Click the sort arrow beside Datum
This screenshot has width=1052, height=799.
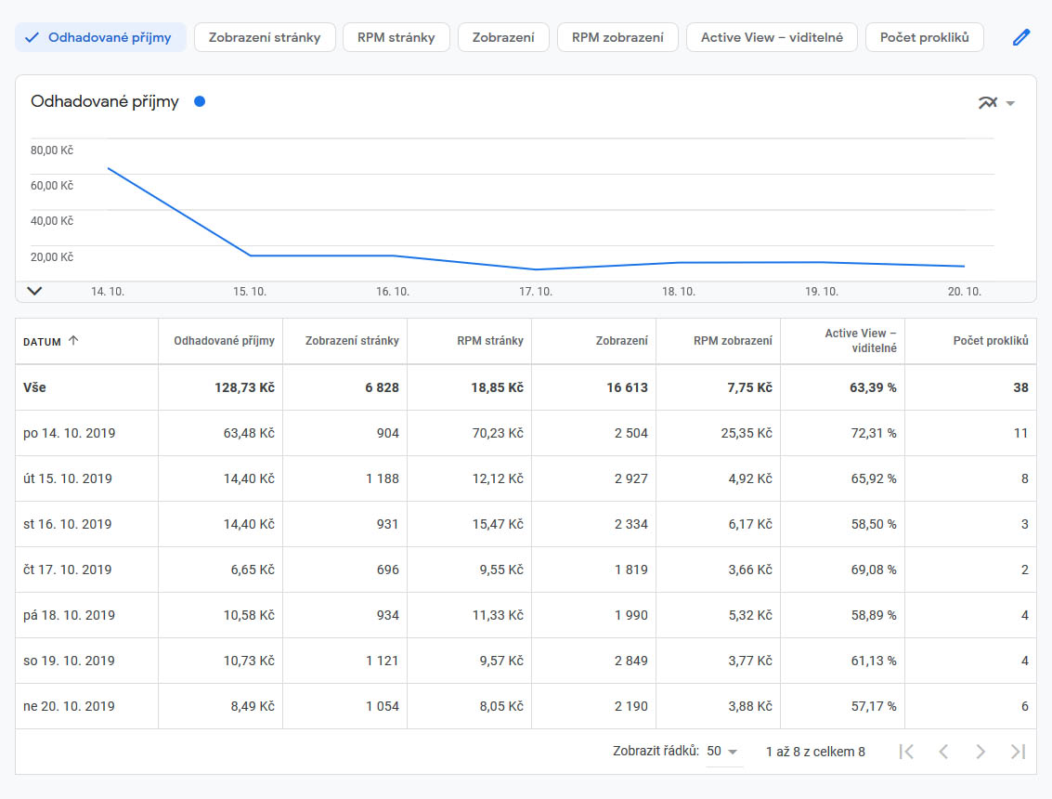(73, 341)
